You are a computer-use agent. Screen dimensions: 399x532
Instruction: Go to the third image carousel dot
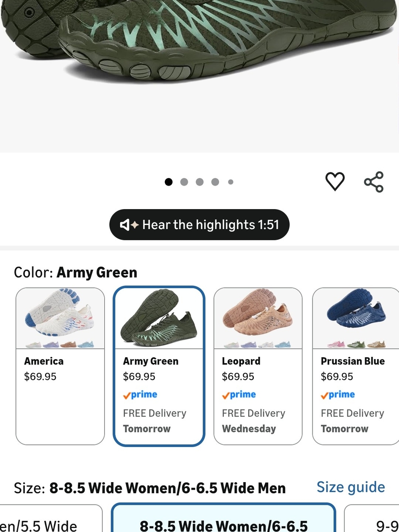pyautogui.click(x=199, y=182)
